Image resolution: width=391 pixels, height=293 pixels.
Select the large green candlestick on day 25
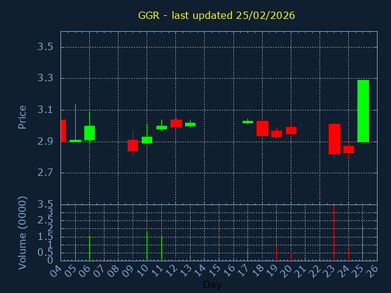coord(363,111)
